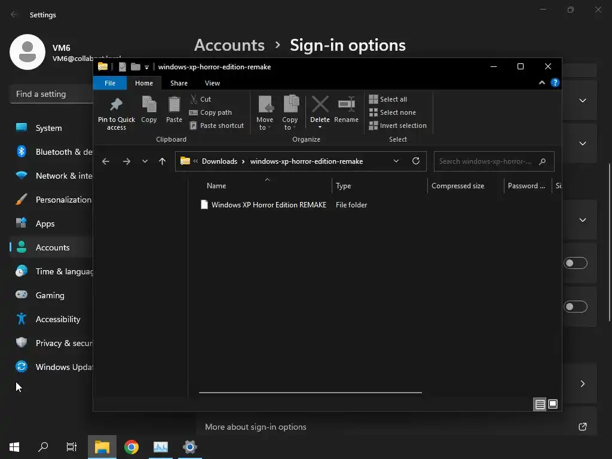Image resolution: width=612 pixels, height=459 pixels.
Task: Expand the address bar history dropdown
Action: coord(396,161)
